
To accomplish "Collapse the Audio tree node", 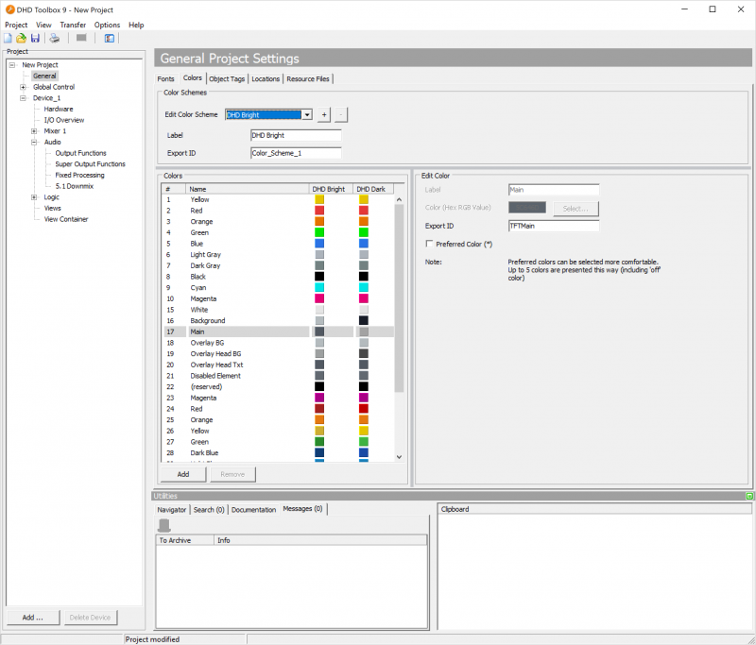I will [x=34, y=142].
